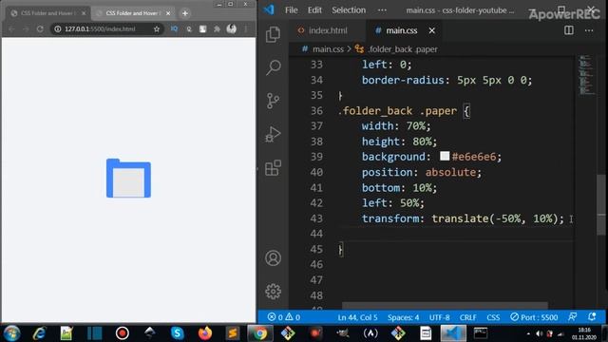
Task: Open Chrome's three-dot menu
Action: (x=246, y=28)
